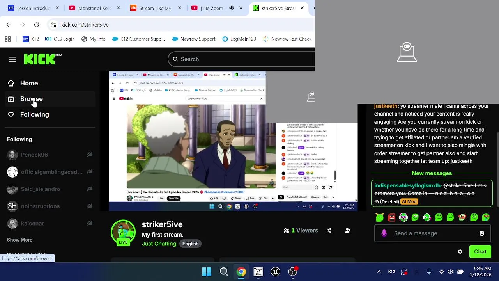
Task: Switch to Stream Like My SoundCloud tab
Action: pyautogui.click(x=155, y=8)
